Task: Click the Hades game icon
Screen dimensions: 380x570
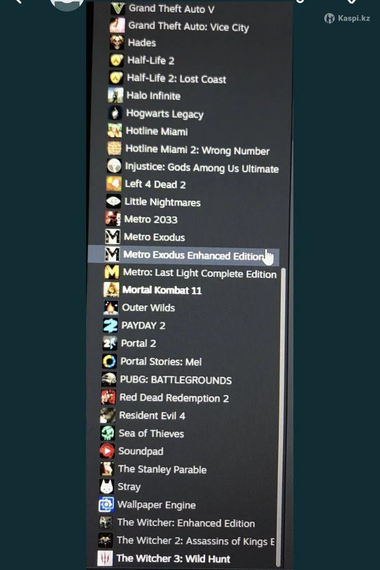Action: [117, 42]
